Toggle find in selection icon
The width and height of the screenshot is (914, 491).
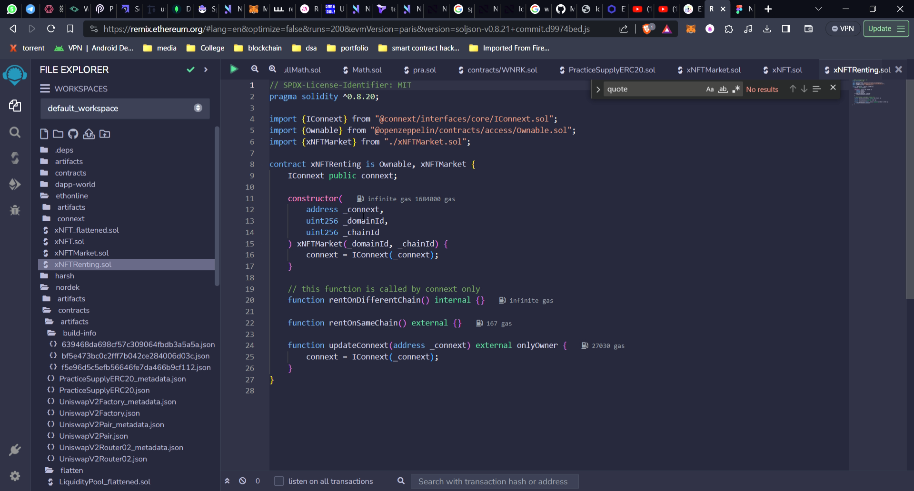point(817,89)
